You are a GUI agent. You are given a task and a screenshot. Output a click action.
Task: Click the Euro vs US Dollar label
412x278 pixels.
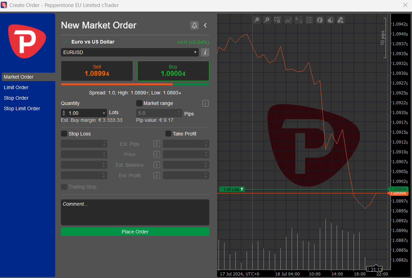(x=93, y=42)
